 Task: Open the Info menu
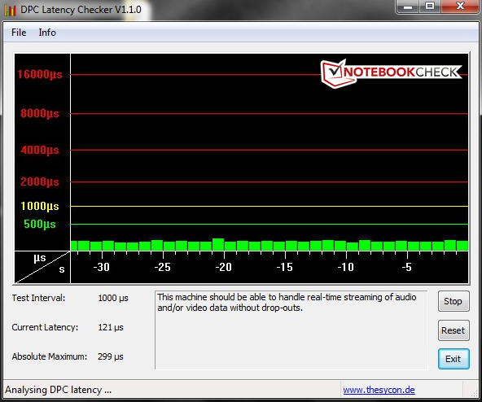(47, 33)
